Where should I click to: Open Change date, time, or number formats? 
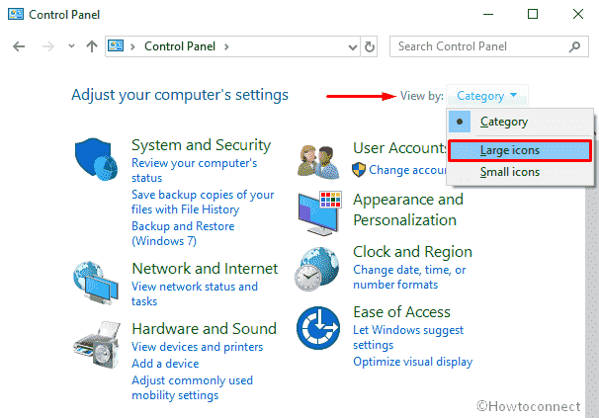[409, 277]
